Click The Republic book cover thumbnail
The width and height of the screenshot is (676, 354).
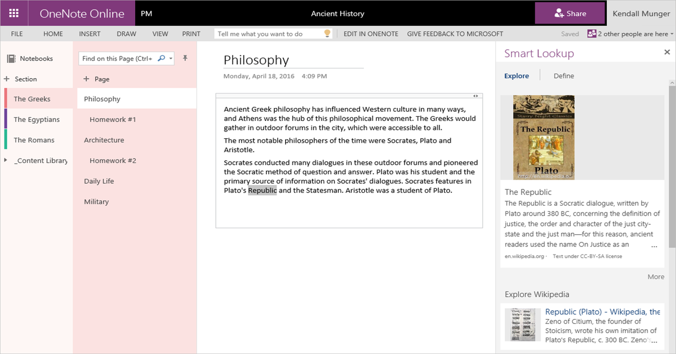click(543, 137)
